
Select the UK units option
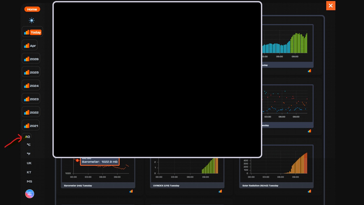(x=29, y=163)
